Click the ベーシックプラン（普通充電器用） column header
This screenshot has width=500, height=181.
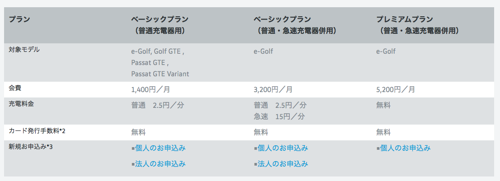[x=160, y=25]
